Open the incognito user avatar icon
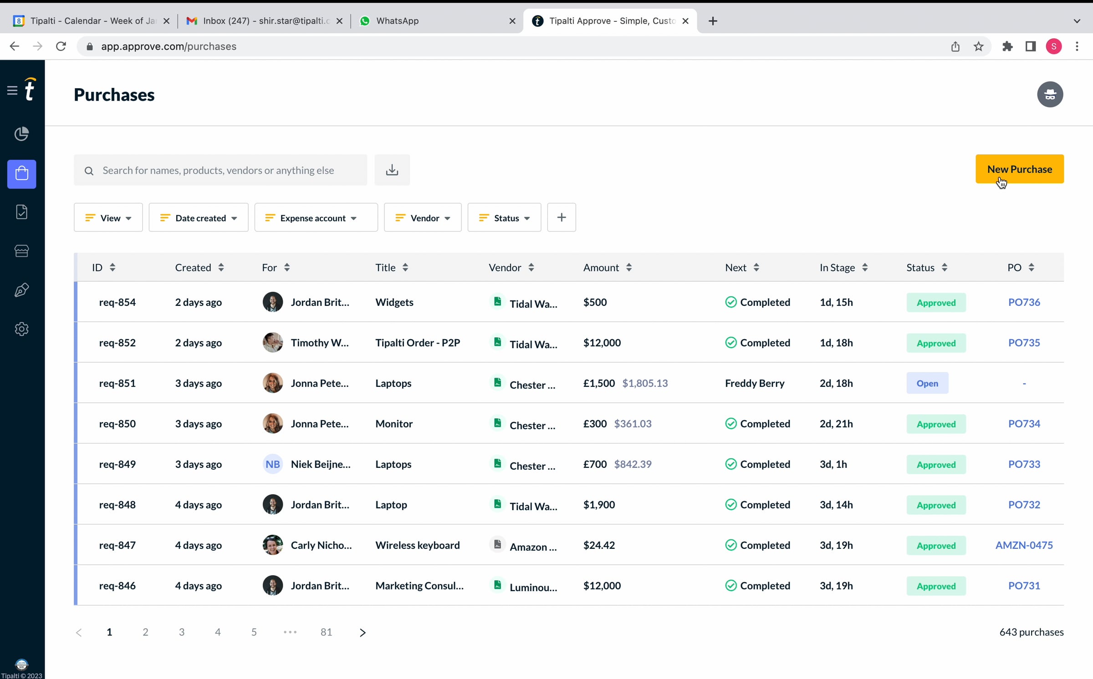This screenshot has height=679, width=1093. point(1050,95)
